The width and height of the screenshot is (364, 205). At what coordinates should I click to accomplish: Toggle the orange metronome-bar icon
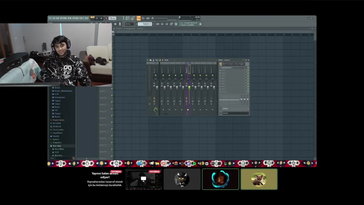click(x=139, y=18)
